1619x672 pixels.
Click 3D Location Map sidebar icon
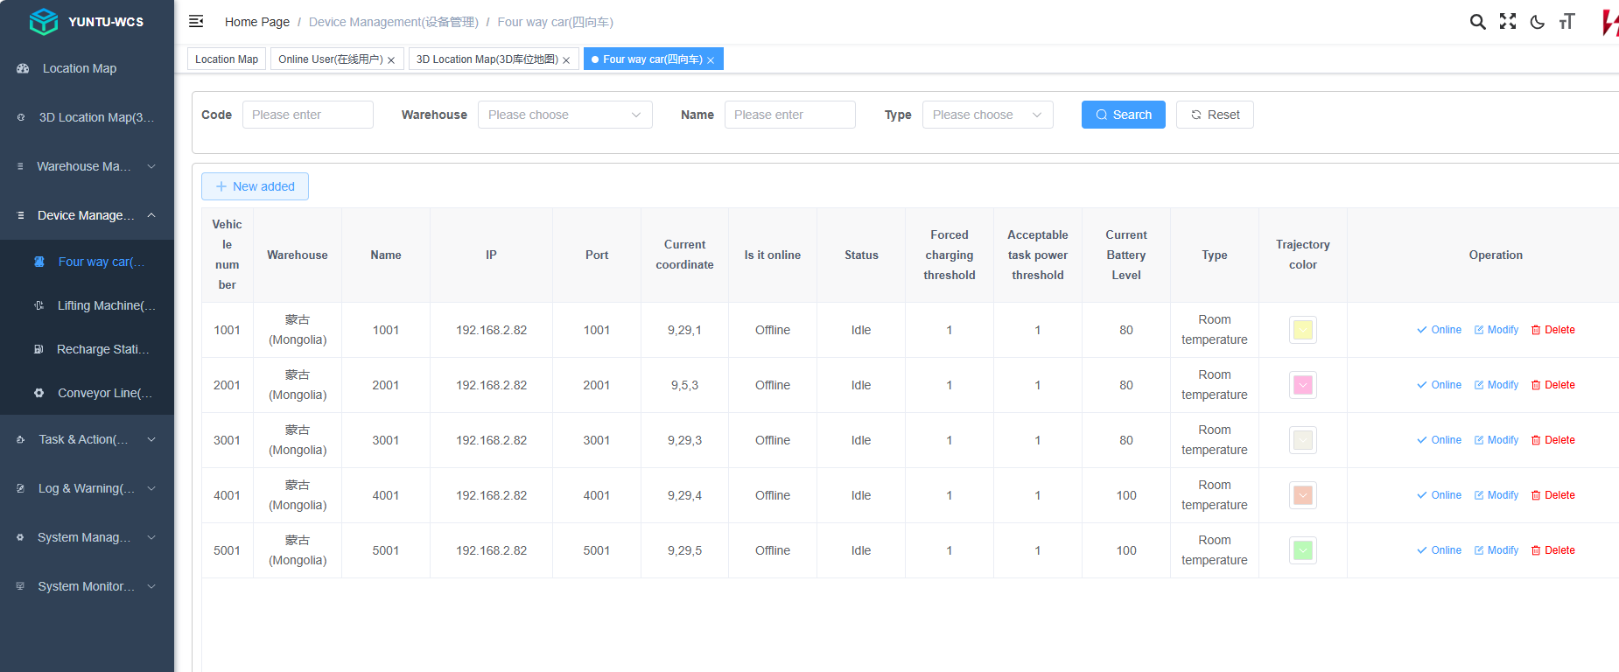point(21,117)
